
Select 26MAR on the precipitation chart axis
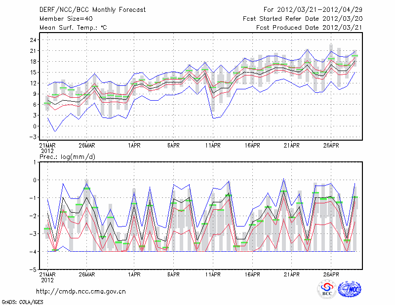click(86, 274)
